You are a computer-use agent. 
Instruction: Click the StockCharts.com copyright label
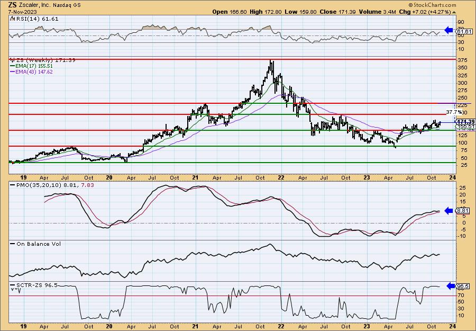click(432, 5)
